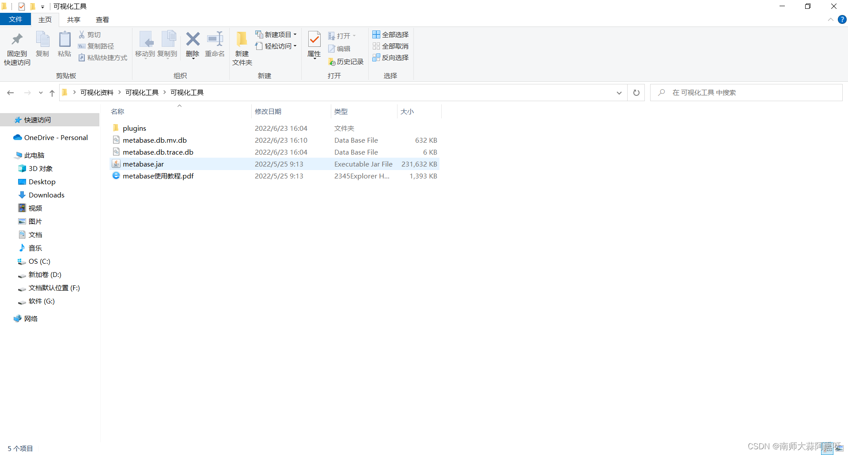The width and height of the screenshot is (848, 455).
Task: Collapse the ribbon with the chevron
Action: coord(831,19)
